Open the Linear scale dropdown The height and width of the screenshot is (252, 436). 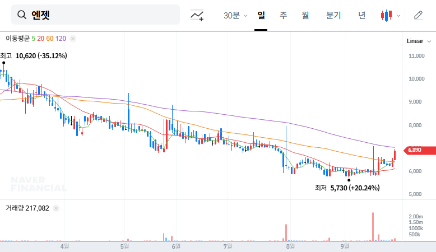click(x=419, y=41)
